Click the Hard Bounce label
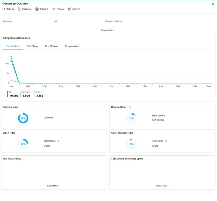Image resolution: width=217 pixels, height=201 pixels. click(x=159, y=116)
